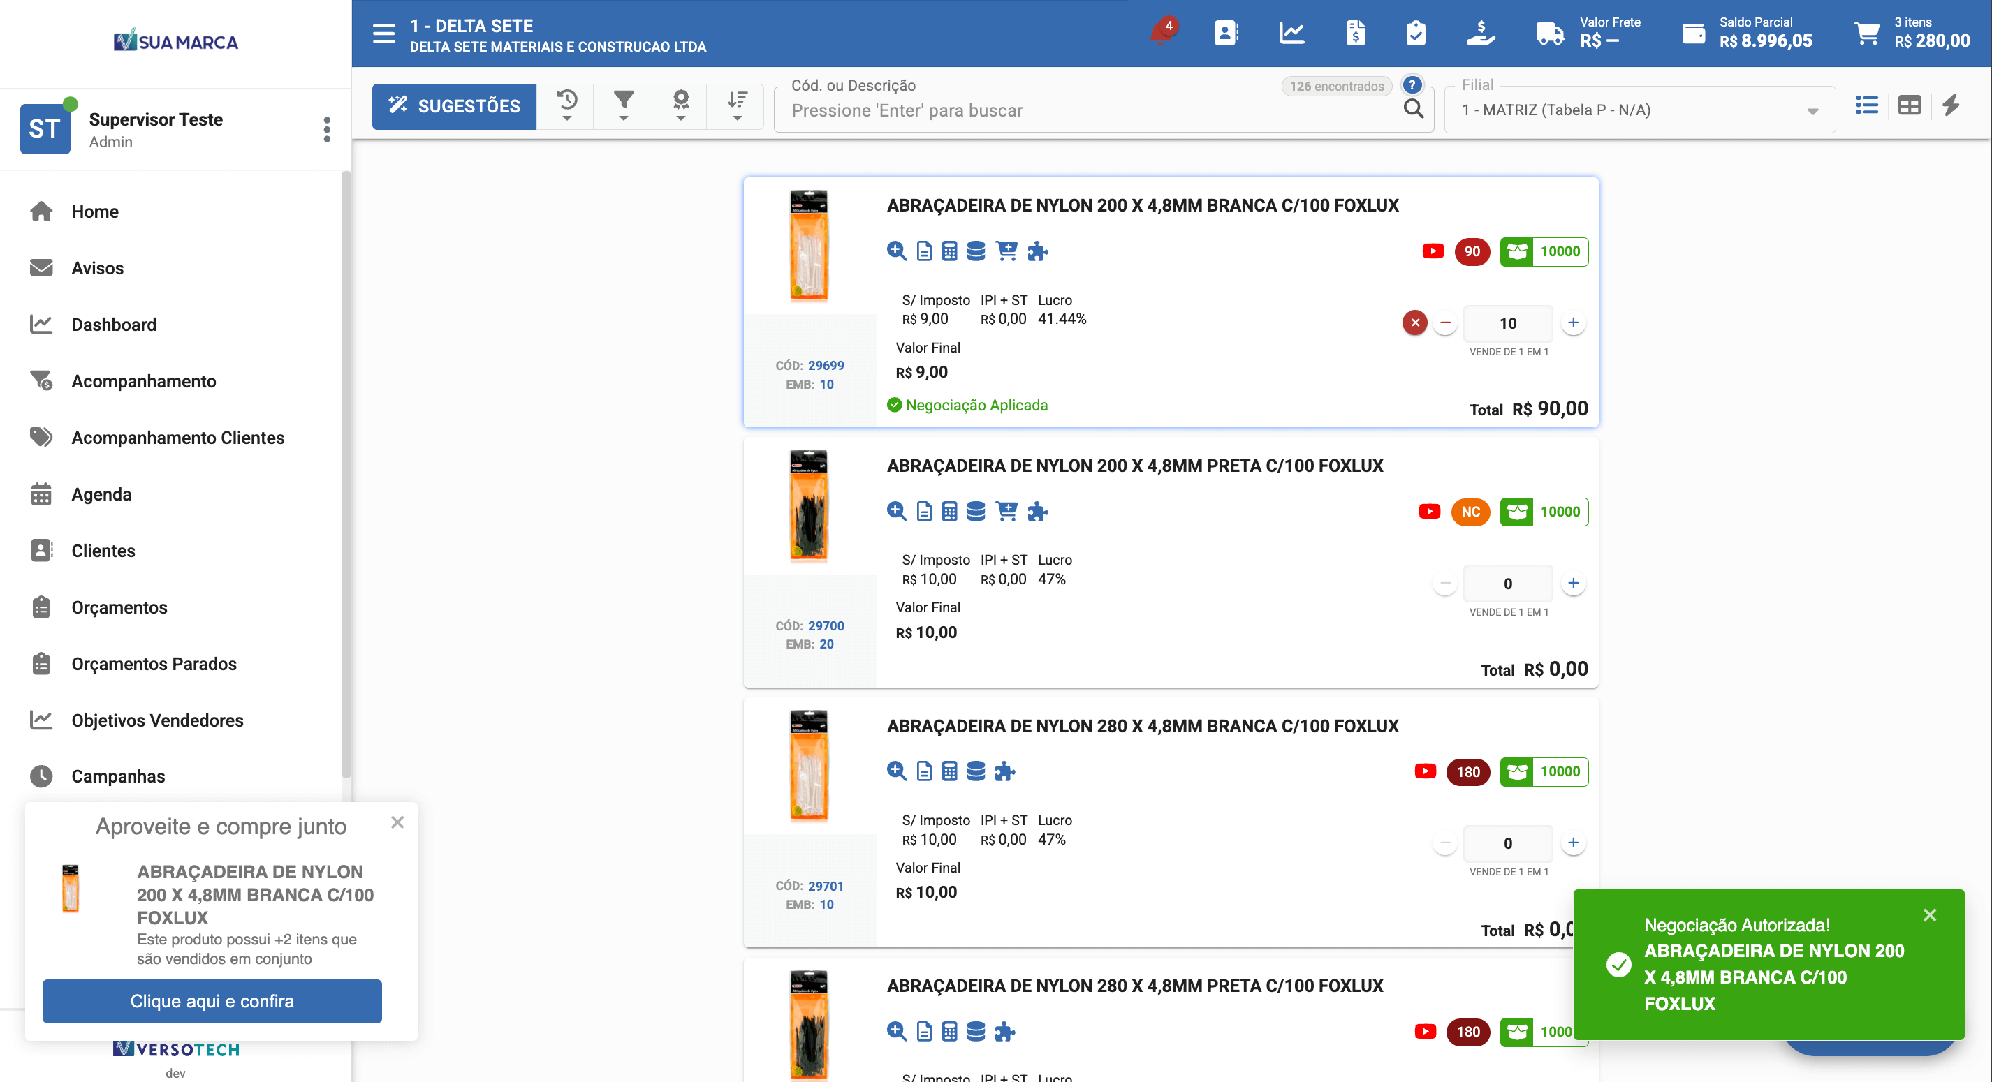Toggle the list view layout icon

pos(1867,105)
